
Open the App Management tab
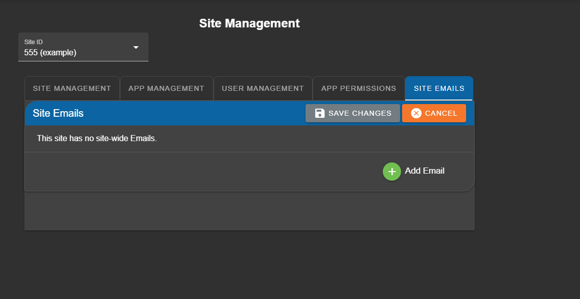tap(166, 88)
